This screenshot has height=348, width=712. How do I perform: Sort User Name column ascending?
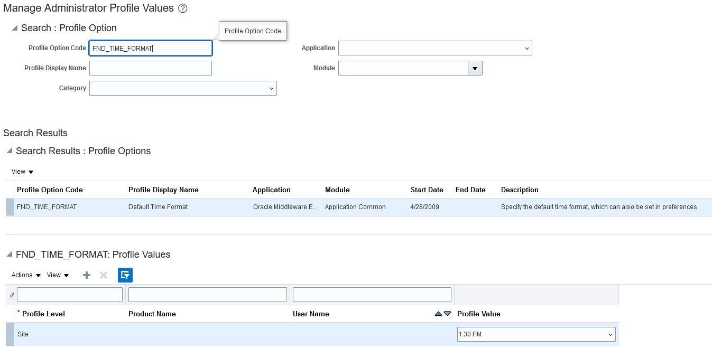coord(438,314)
